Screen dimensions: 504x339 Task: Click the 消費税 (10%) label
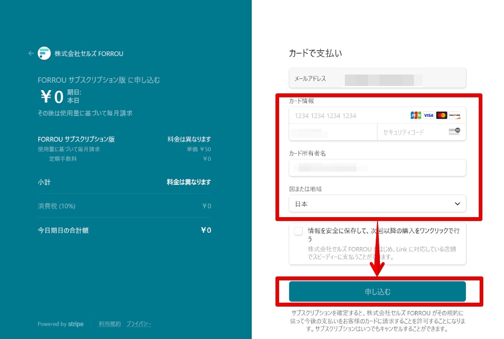coord(57,206)
